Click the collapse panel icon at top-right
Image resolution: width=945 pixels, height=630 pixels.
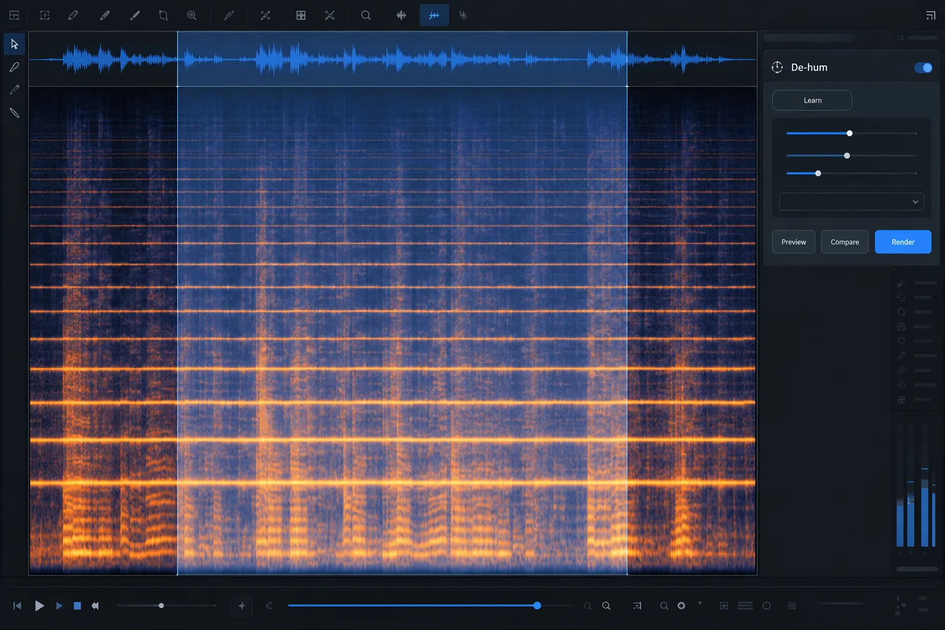pos(930,15)
